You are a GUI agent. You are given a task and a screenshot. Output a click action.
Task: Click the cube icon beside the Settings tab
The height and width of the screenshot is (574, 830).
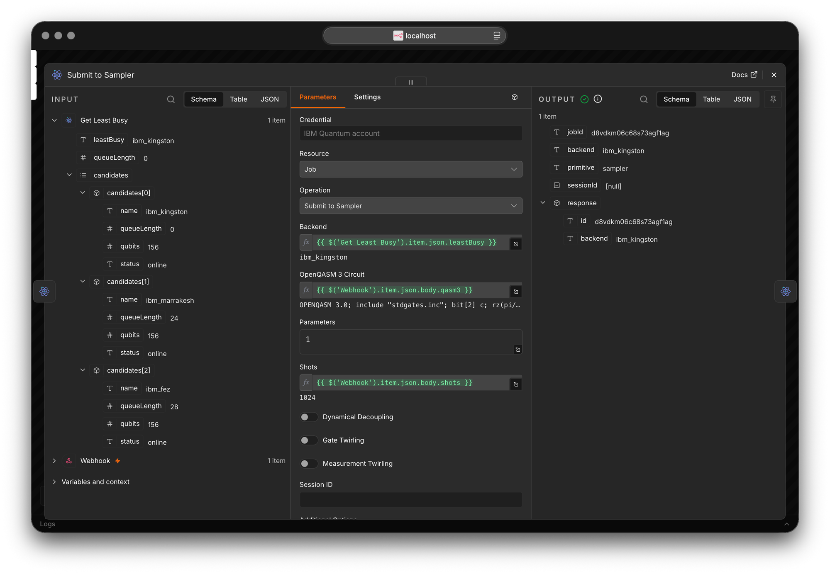click(x=515, y=97)
